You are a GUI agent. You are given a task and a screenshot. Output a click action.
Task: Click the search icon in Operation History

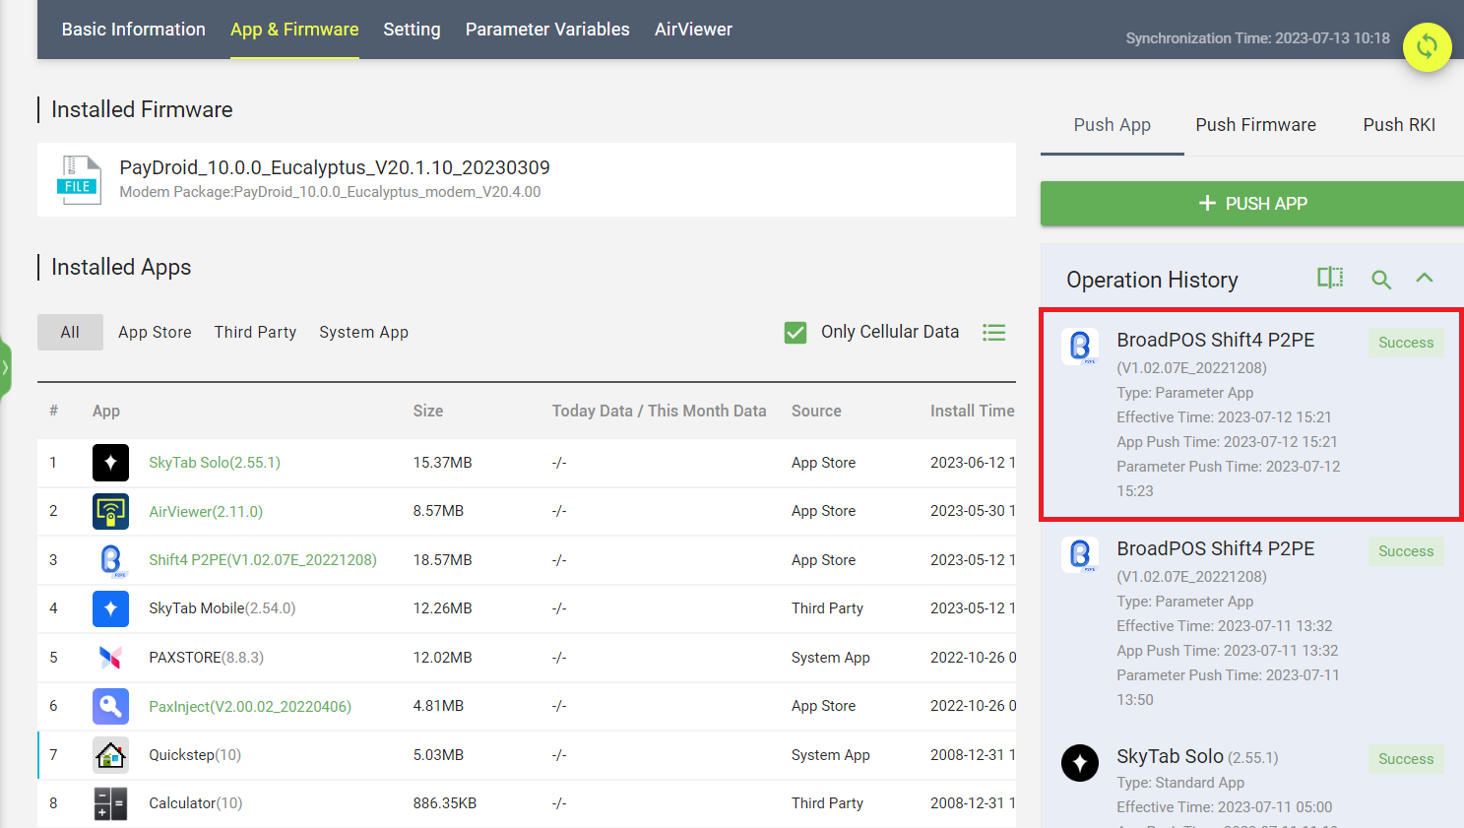click(1381, 280)
